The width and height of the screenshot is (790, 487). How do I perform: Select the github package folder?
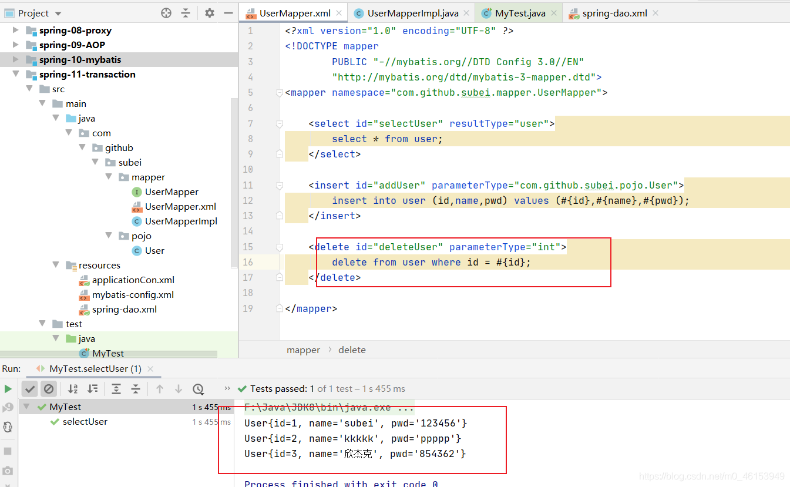click(x=112, y=147)
